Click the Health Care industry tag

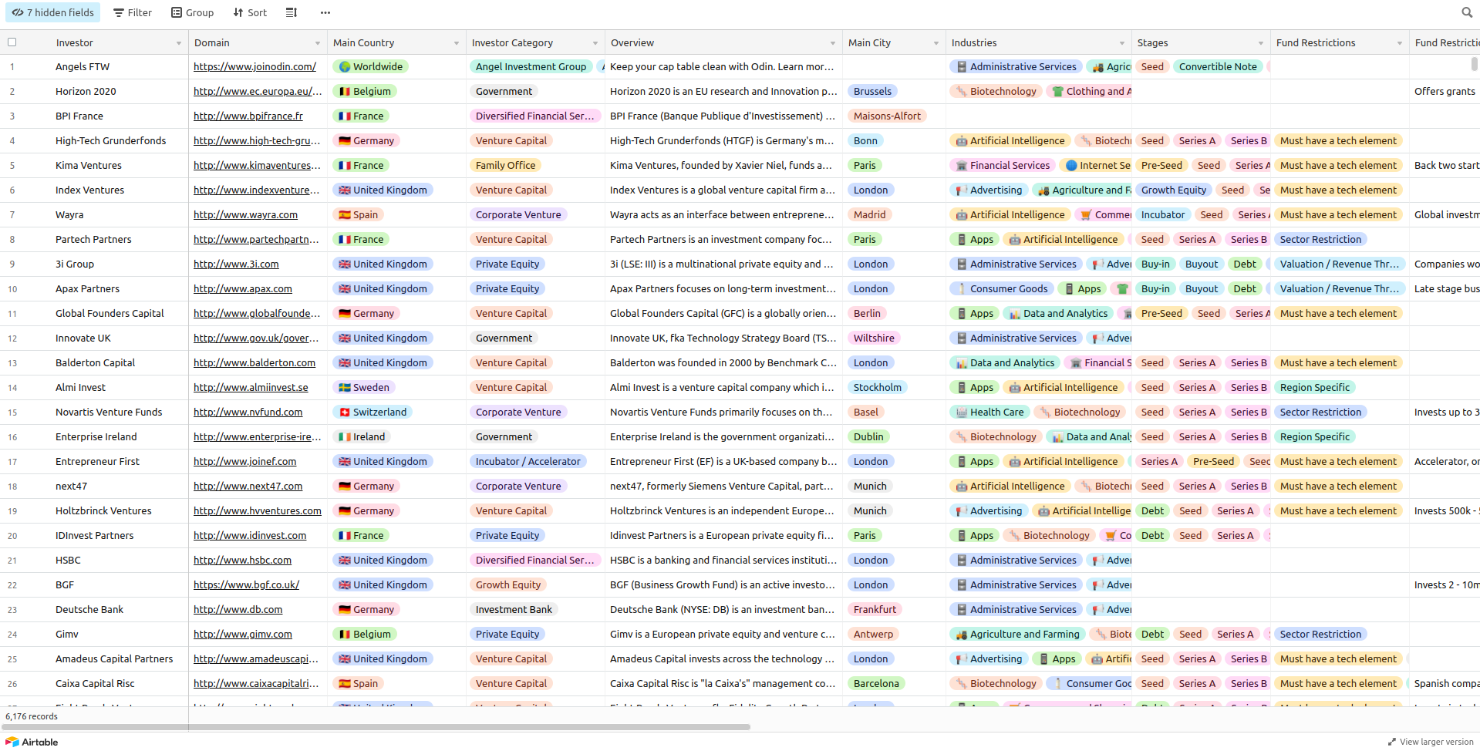tap(989, 413)
